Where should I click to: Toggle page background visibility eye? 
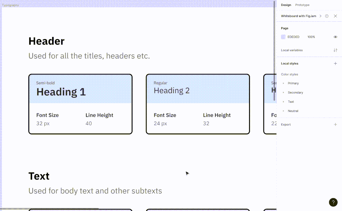coord(335,37)
